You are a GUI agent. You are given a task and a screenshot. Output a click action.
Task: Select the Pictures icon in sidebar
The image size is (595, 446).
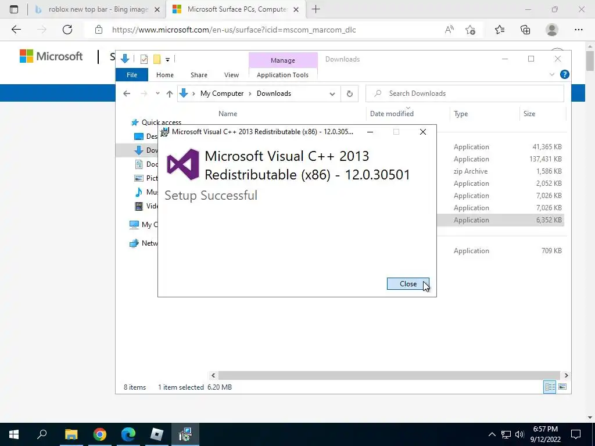click(139, 178)
